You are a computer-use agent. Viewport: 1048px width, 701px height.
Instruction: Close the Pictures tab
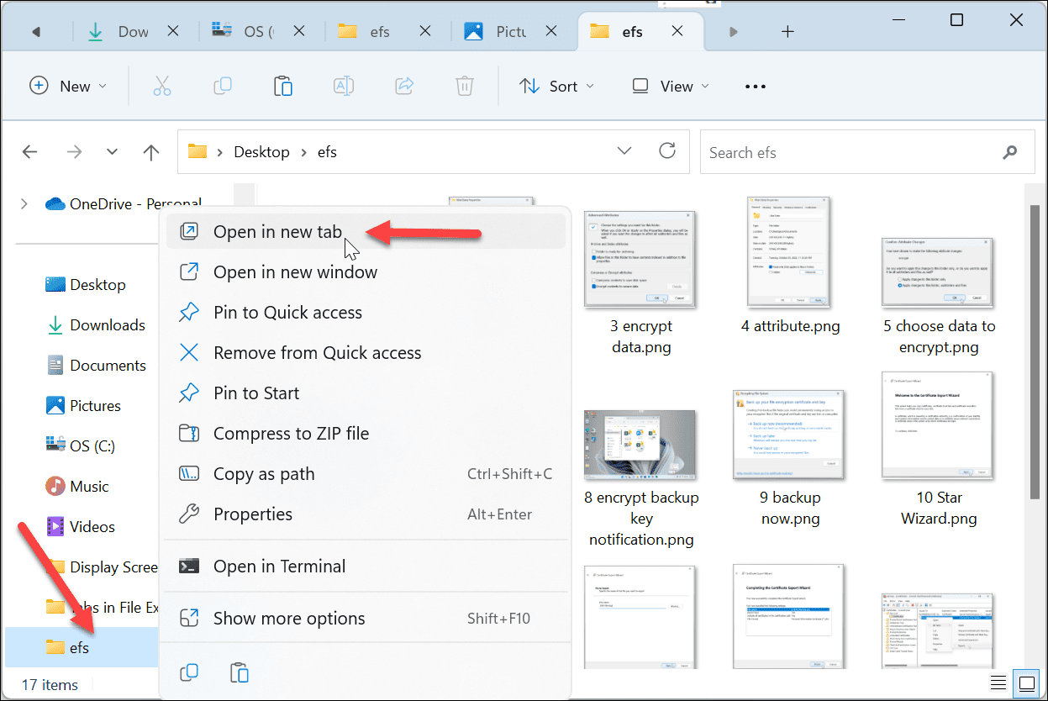coord(551,32)
